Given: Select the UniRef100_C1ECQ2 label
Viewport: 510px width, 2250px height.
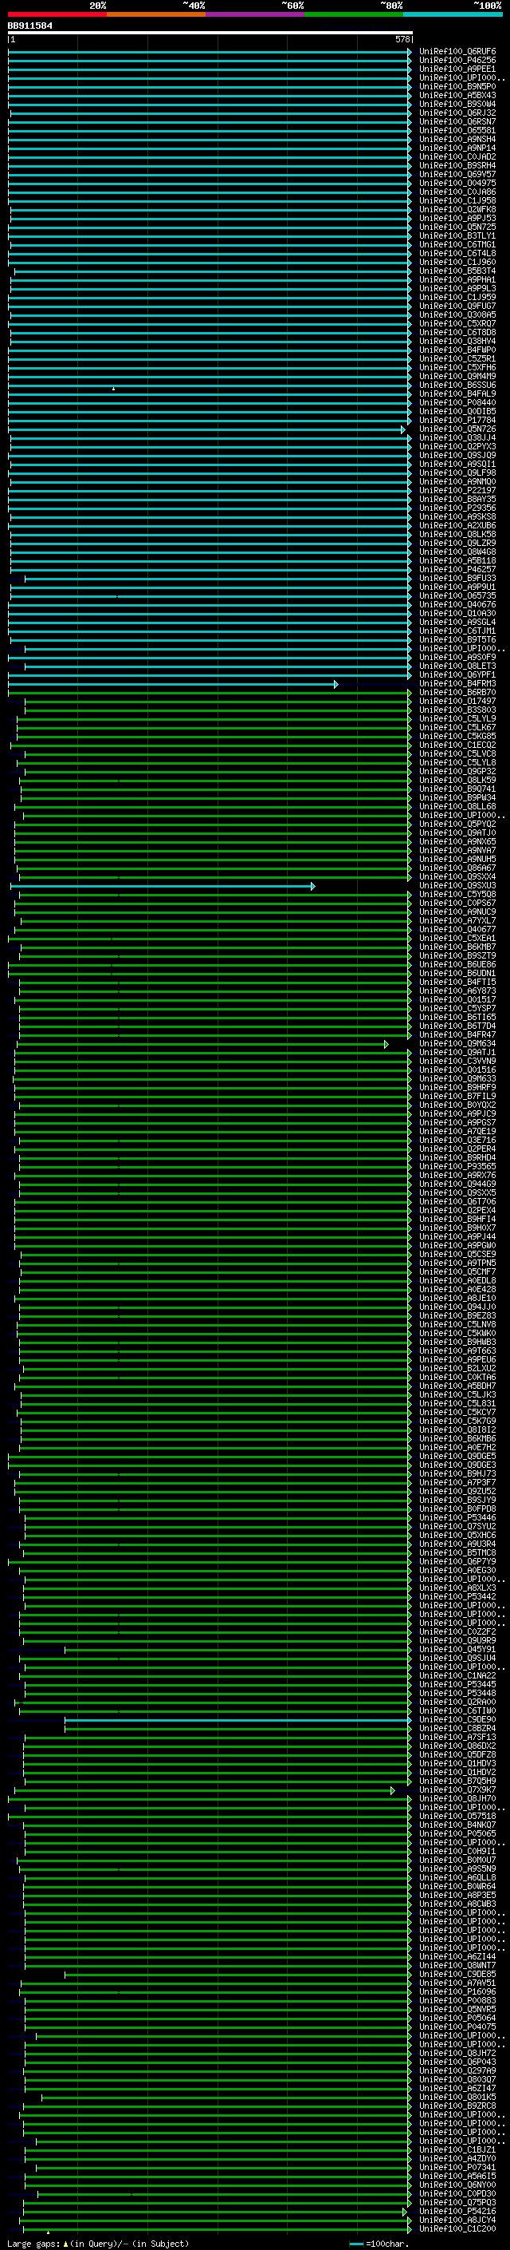Looking at the screenshot, I should coord(457,746).
